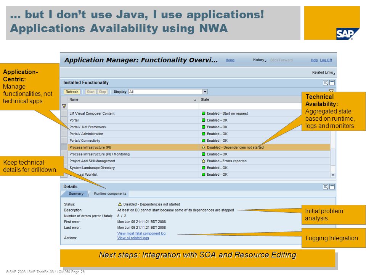This screenshot has height=275, width=366.
Task: Open the Help link
Action: (314, 60)
